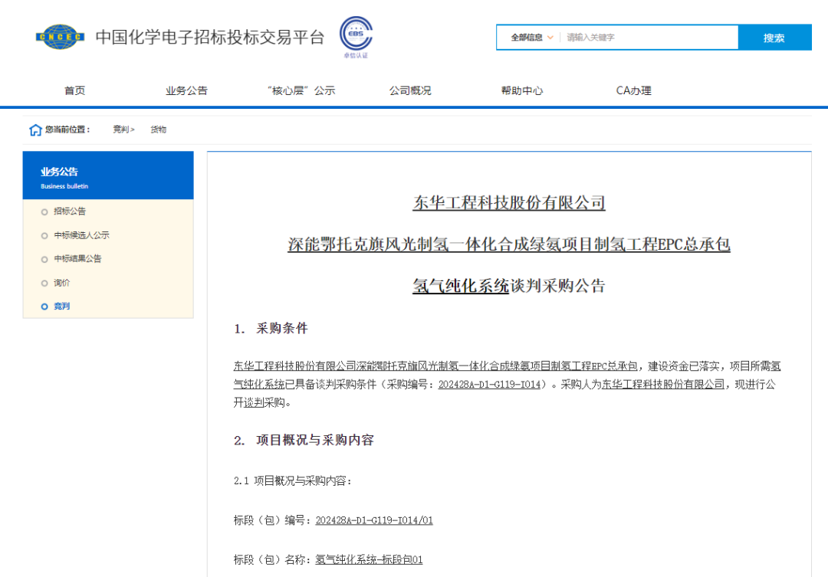Select the 招标公告 radio bullet
This screenshot has height=577, width=828.
click(x=44, y=211)
